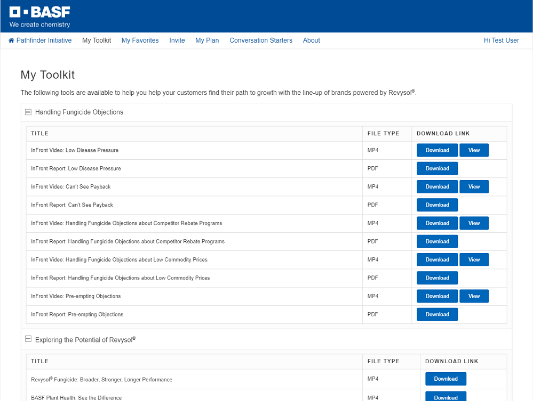
Task: Click TITLE header in Revysol table
Action: tap(40, 361)
